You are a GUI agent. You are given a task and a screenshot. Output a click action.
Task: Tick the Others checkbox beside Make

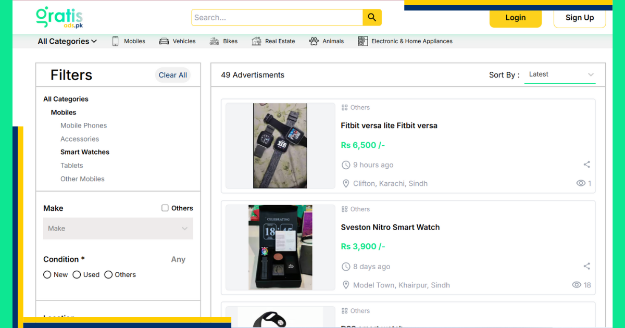pos(165,208)
